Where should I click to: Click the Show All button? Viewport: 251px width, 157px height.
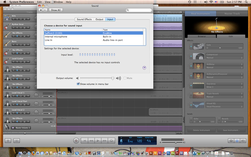pos(56,10)
